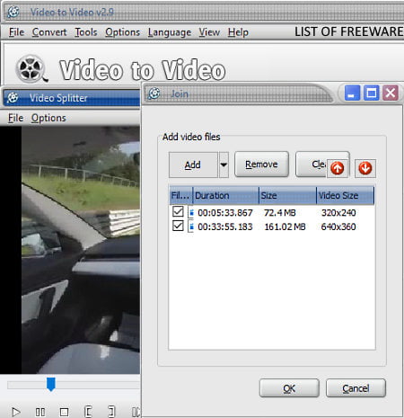Click the Video Splitter title bar icon
The width and height of the screenshot is (404, 418).
13,98
